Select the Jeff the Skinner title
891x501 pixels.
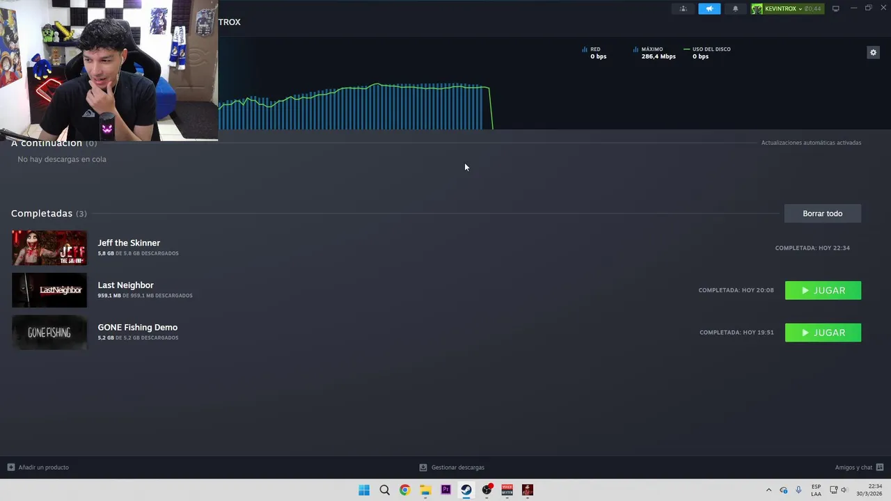[129, 243]
